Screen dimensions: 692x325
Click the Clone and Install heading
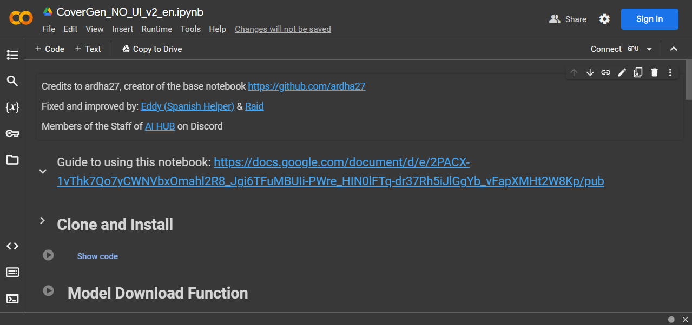point(115,225)
